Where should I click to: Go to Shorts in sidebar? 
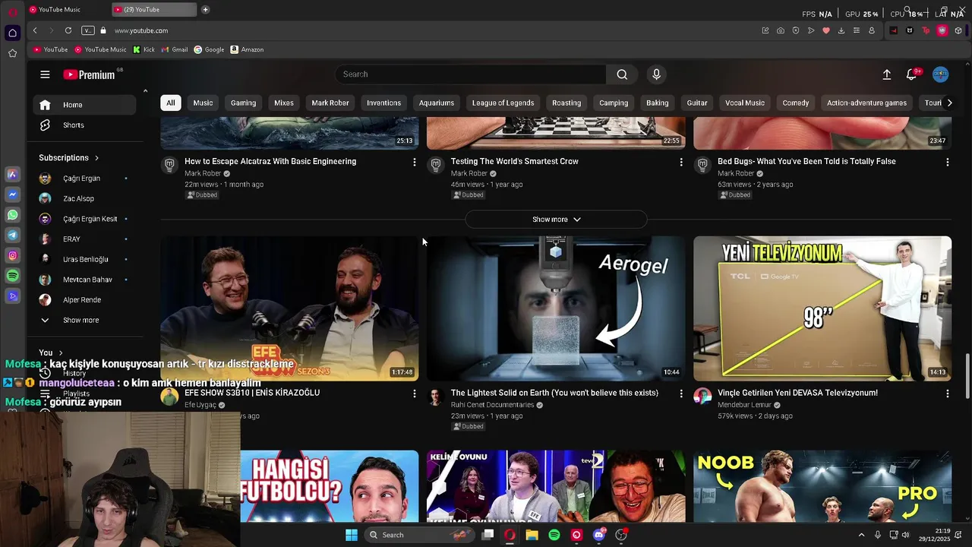(84, 125)
